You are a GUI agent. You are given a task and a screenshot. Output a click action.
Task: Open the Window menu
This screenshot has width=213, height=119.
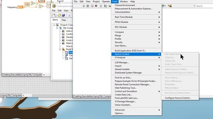[124, 1]
